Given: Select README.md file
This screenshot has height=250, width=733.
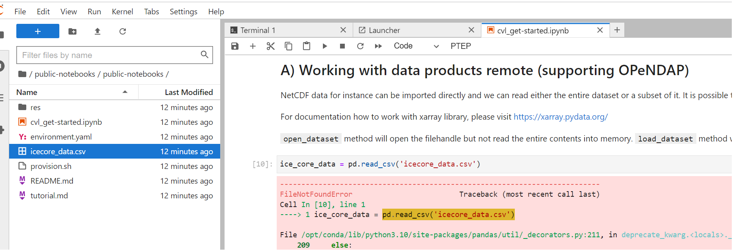Looking at the screenshot, I should click(x=115, y=181).
